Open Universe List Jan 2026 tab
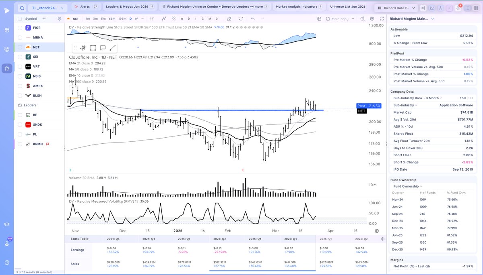Image resolution: width=483 pixels, height=275 pixels. point(348,7)
